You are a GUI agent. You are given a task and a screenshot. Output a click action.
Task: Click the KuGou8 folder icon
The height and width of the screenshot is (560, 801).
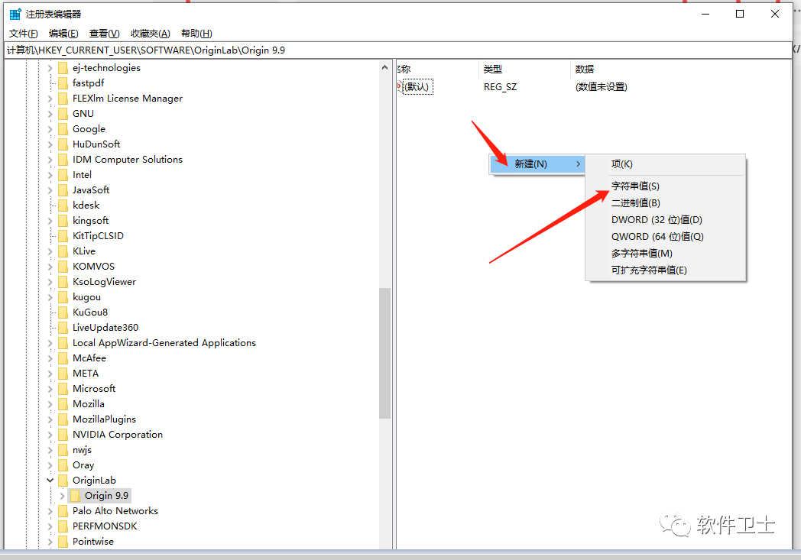point(63,312)
